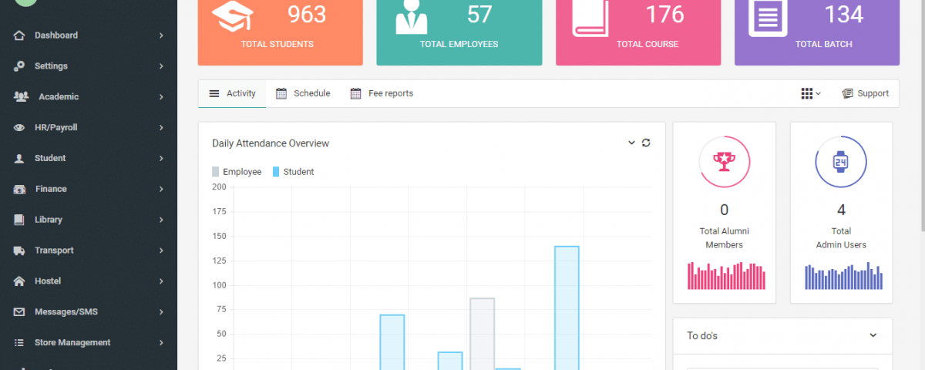Screen dimensions: 925x370
Task: Click the Support chat icon
Action: 848,93
